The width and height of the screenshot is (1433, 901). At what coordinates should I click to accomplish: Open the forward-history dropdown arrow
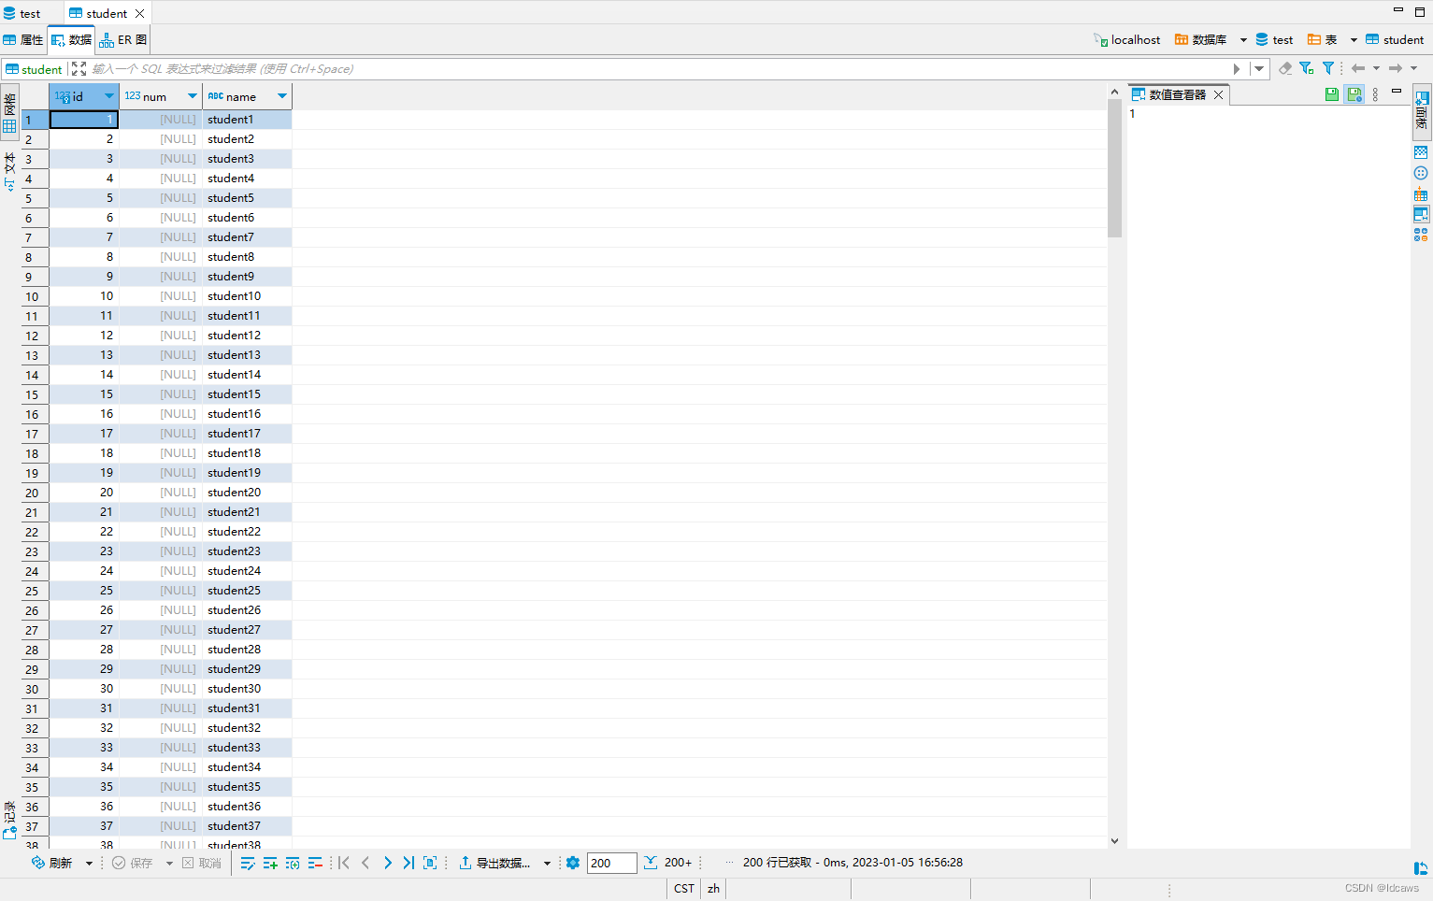[x=1414, y=68]
